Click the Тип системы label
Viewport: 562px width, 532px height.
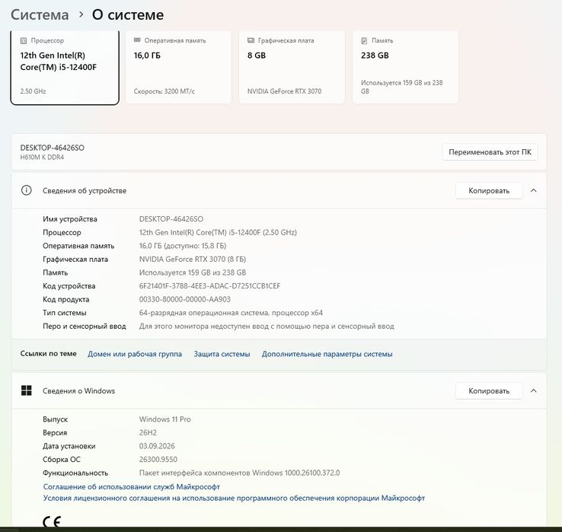65,313
